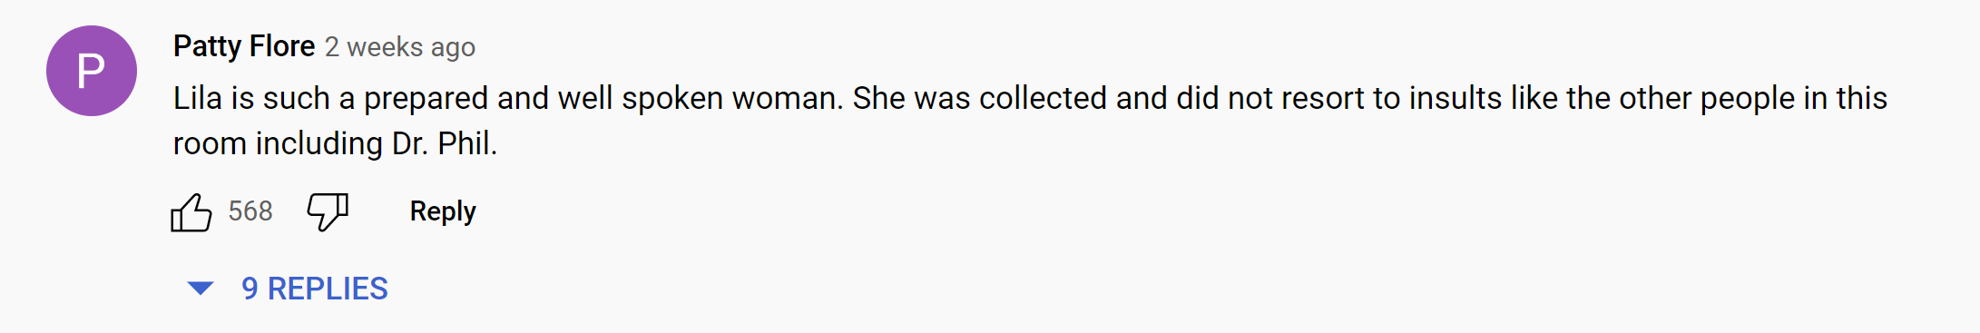Screen dimensions: 1980x333
Task: Click the letter P in the avatar
Action: pyautogui.click(x=91, y=71)
